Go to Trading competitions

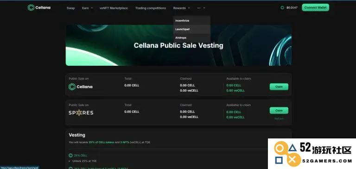click(x=151, y=8)
